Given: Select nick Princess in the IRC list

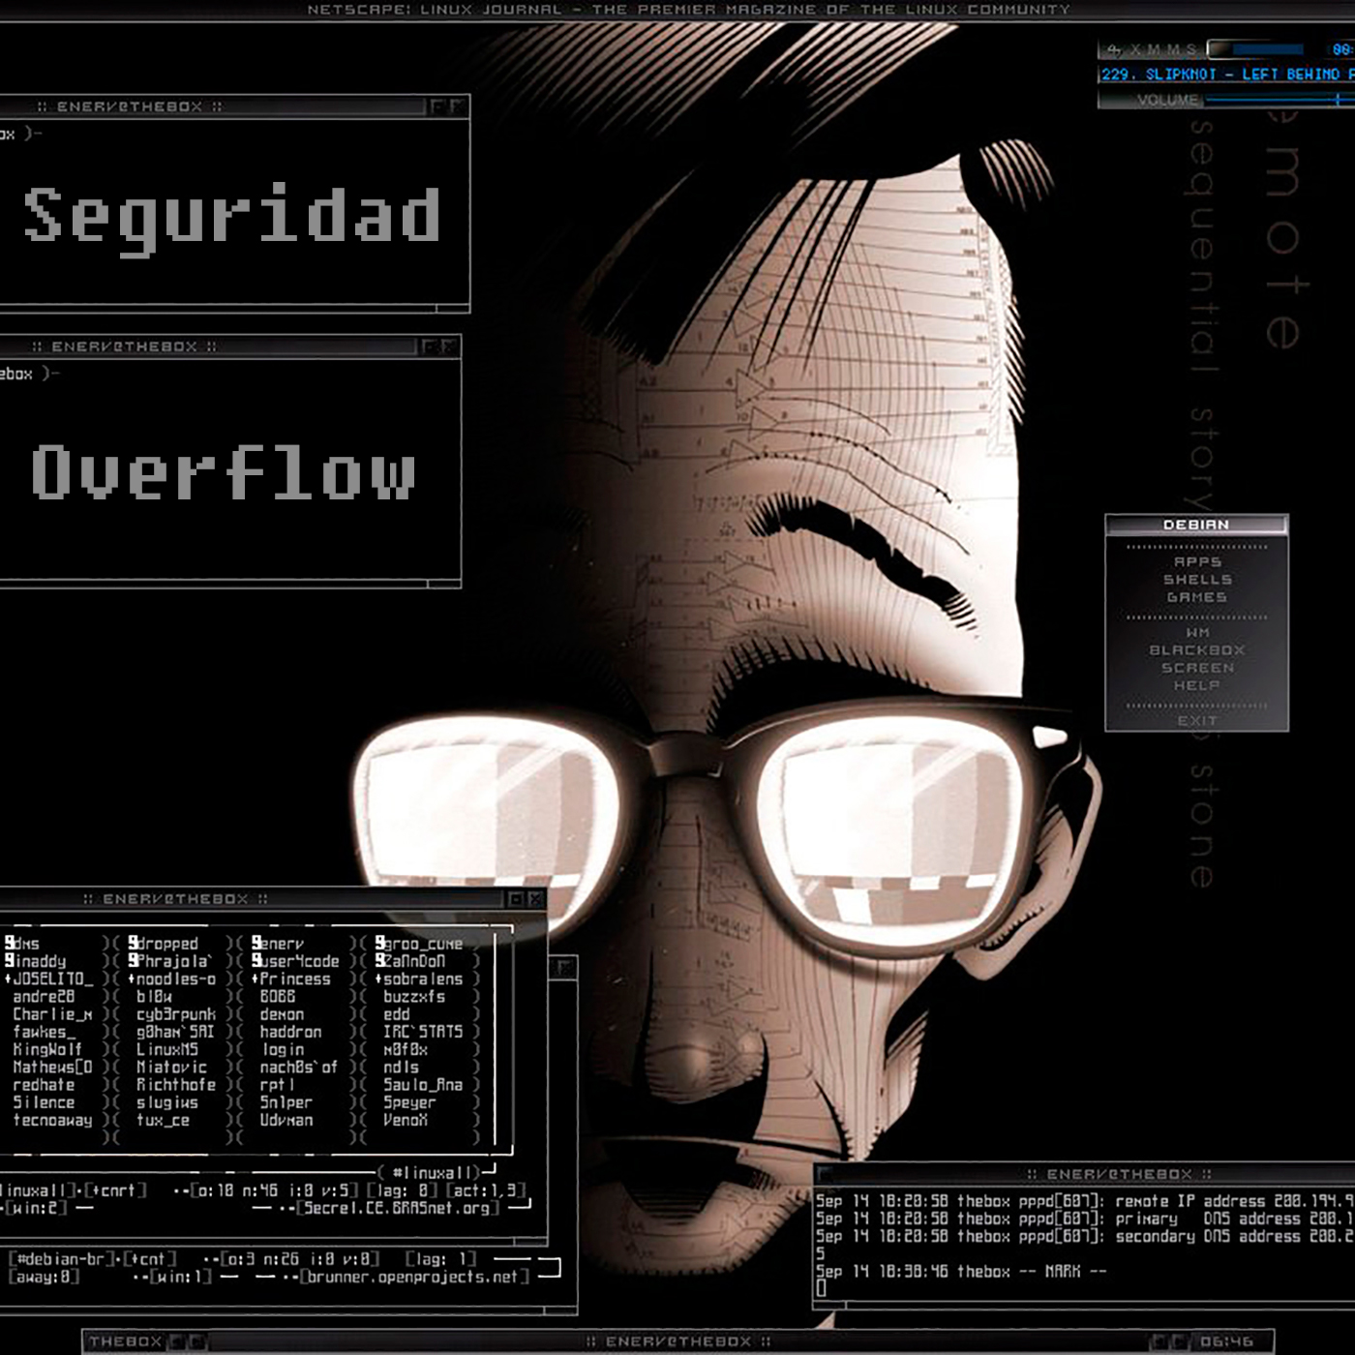Looking at the screenshot, I should coord(294,979).
